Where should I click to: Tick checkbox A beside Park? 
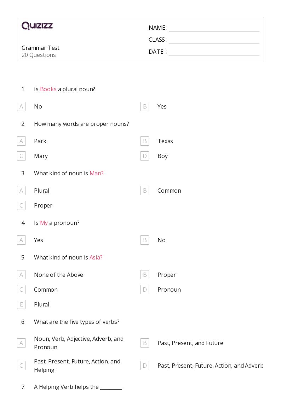pyautogui.click(x=21, y=141)
